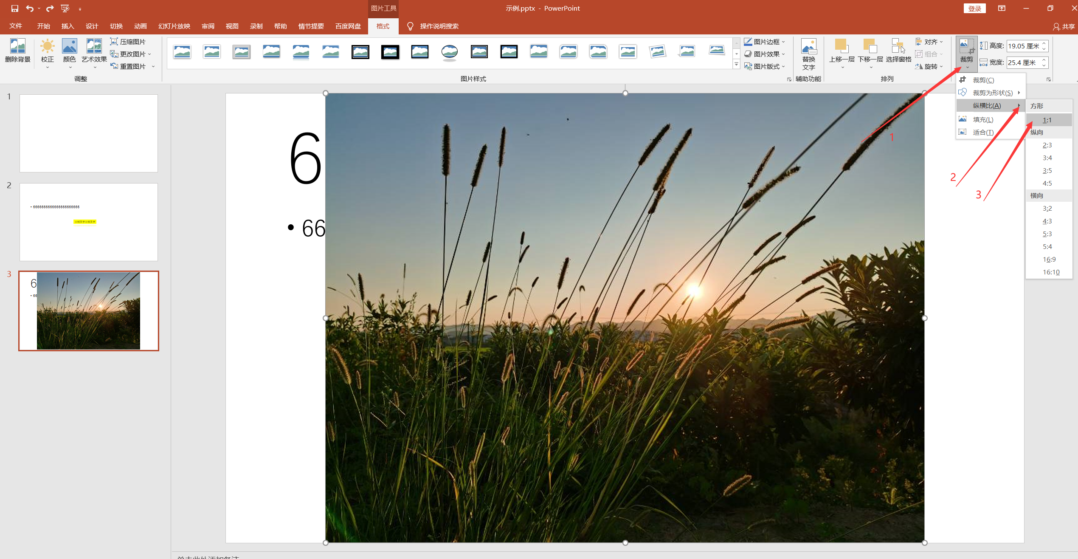The width and height of the screenshot is (1078, 559).
Task: Click the Login (登录) button
Action: pos(974,8)
